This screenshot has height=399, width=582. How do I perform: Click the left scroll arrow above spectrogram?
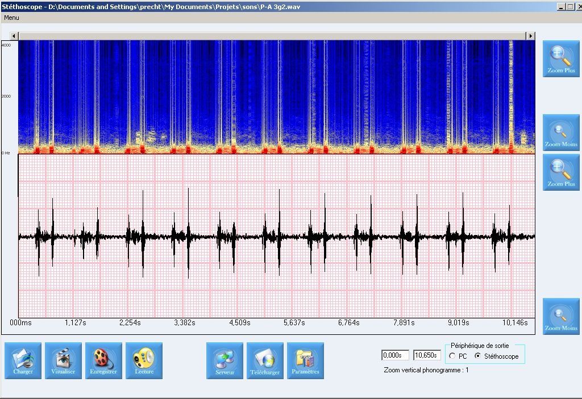coord(14,36)
